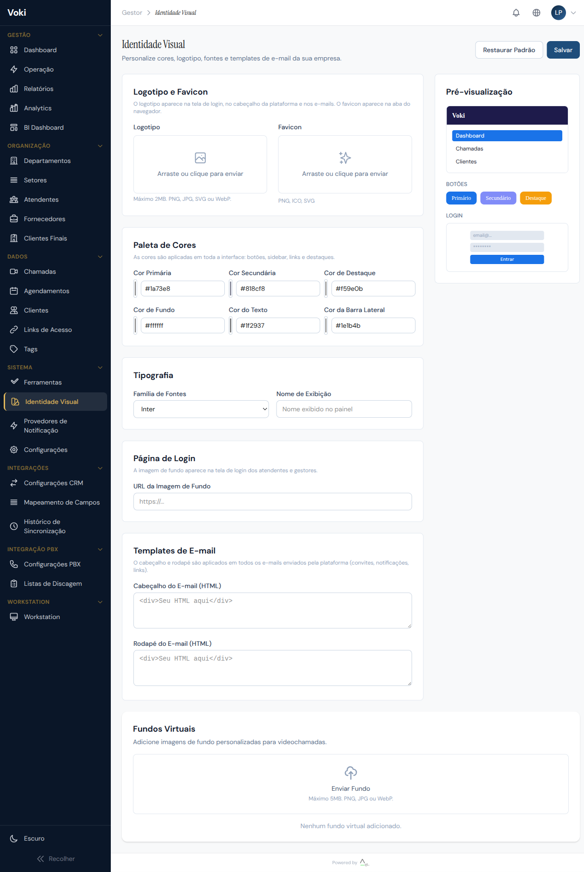Viewport: 584px width, 872px height.
Task: Click the notifications bell icon
Action: (516, 13)
